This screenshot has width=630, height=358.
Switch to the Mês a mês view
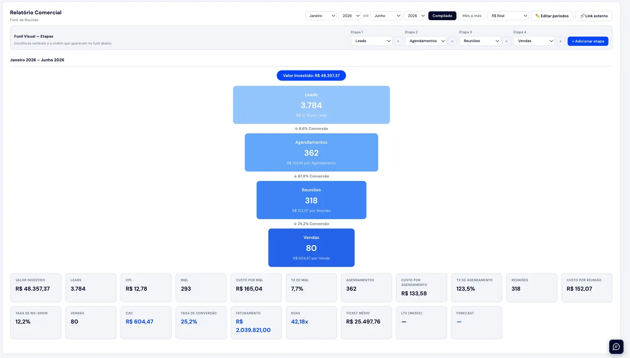pos(472,16)
